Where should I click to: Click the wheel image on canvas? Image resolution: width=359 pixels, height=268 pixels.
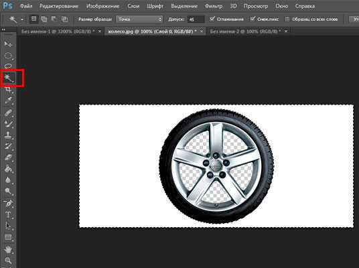(x=216, y=166)
